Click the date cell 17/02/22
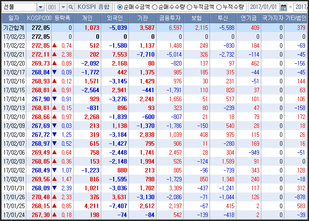The height and width of the screenshot is (221, 309). tap(14, 45)
